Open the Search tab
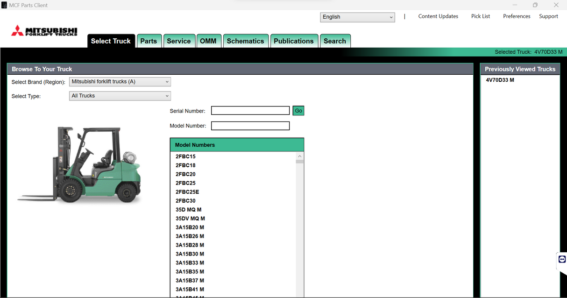Viewport: 567px width, 298px height. pyautogui.click(x=334, y=41)
